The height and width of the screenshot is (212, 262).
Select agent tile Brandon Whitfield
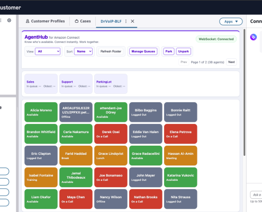point(41,134)
